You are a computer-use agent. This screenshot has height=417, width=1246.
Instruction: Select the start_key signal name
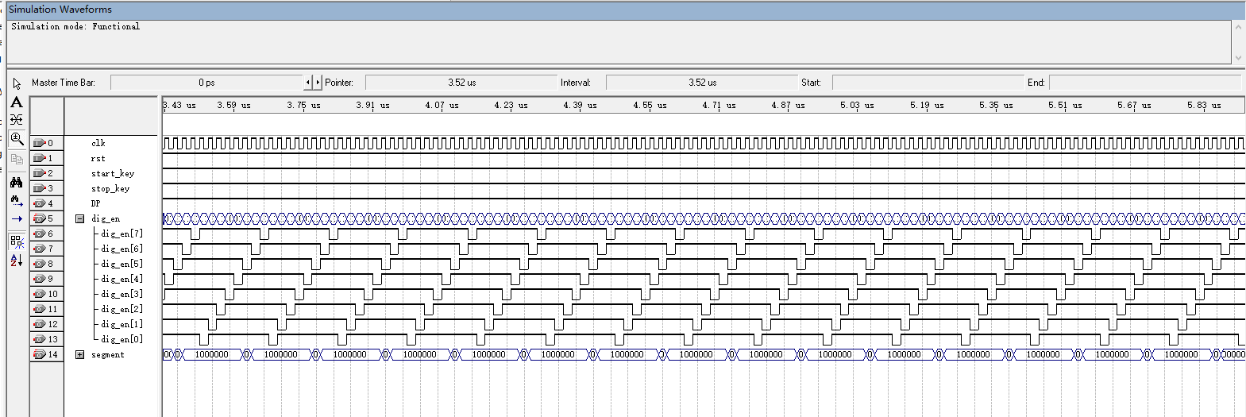click(113, 173)
